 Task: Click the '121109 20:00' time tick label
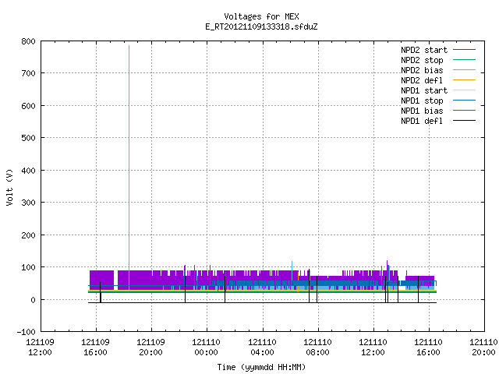pos(150,348)
